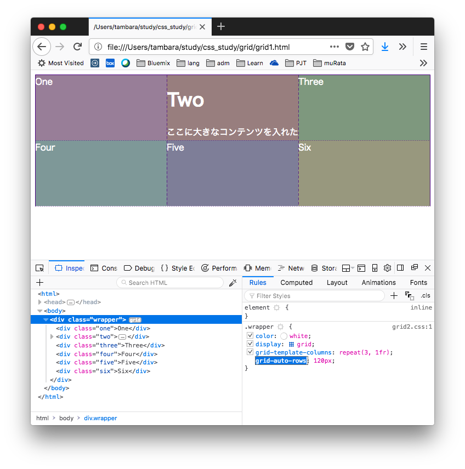Open a new browser tab
Viewport: 465px width, 469px height.
coord(221,27)
